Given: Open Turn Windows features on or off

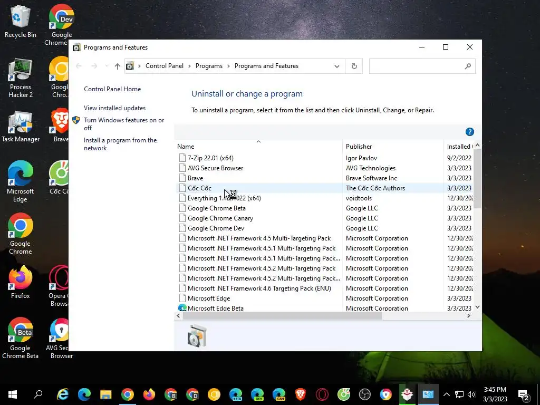Looking at the screenshot, I should [124, 124].
